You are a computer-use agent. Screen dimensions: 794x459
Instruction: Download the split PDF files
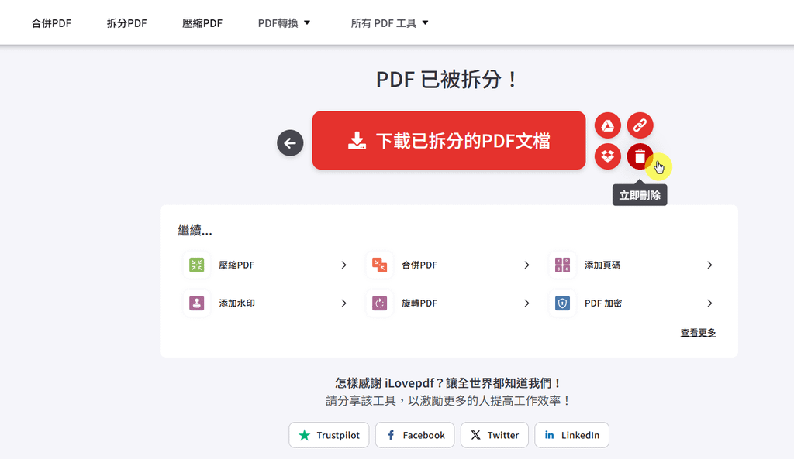click(x=449, y=141)
